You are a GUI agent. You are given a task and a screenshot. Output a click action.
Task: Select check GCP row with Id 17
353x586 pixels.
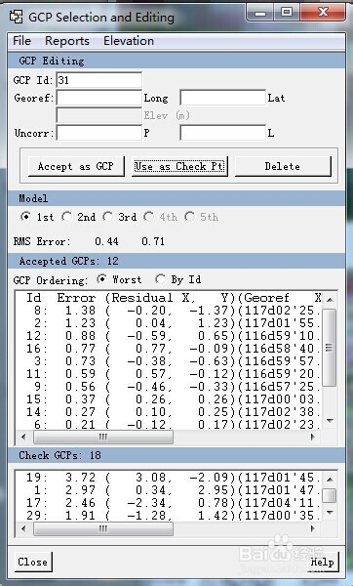tap(169, 503)
